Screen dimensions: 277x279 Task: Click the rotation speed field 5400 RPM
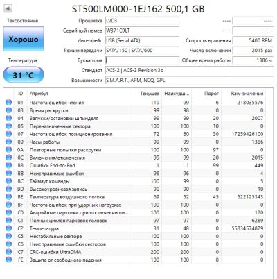click(253, 41)
